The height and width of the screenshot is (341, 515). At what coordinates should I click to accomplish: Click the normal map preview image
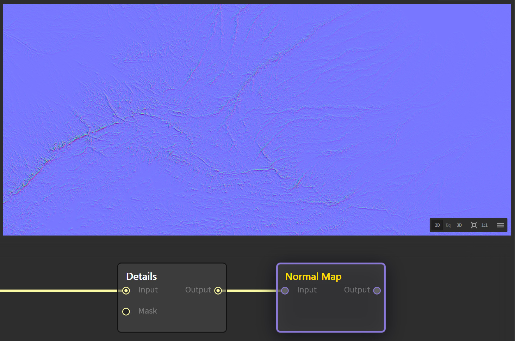pyautogui.click(x=247, y=106)
